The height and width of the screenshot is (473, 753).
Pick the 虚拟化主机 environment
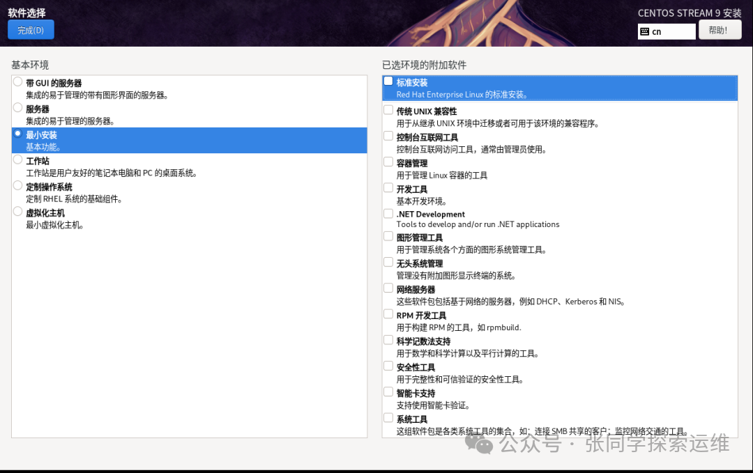click(x=17, y=212)
